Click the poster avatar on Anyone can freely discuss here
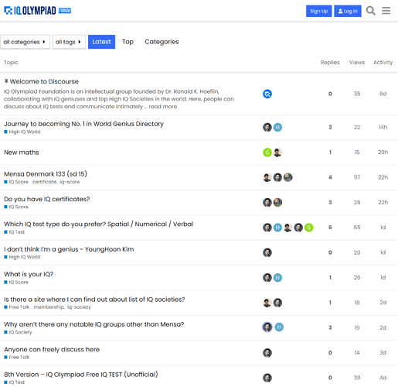Viewport: 398px width, 387px height. pyautogui.click(x=267, y=352)
